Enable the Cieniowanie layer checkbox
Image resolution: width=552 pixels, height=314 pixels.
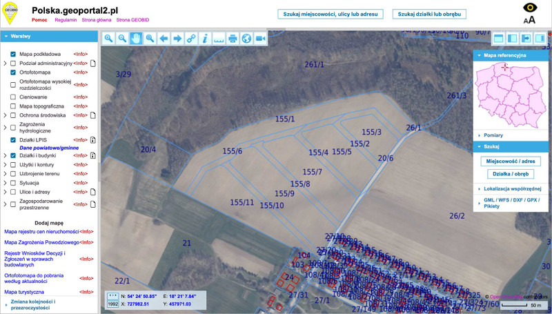pyautogui.click(x=13, y=97)
